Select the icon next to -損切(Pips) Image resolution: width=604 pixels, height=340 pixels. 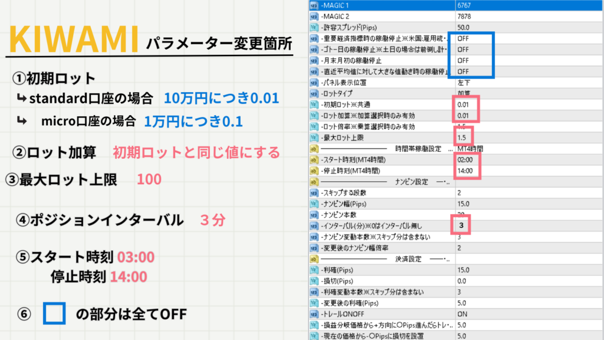[x=314, y=281]
